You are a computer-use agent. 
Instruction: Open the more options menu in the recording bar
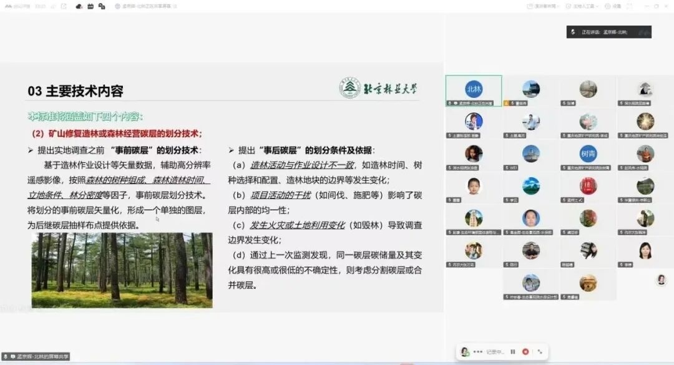tap(478, 352)
